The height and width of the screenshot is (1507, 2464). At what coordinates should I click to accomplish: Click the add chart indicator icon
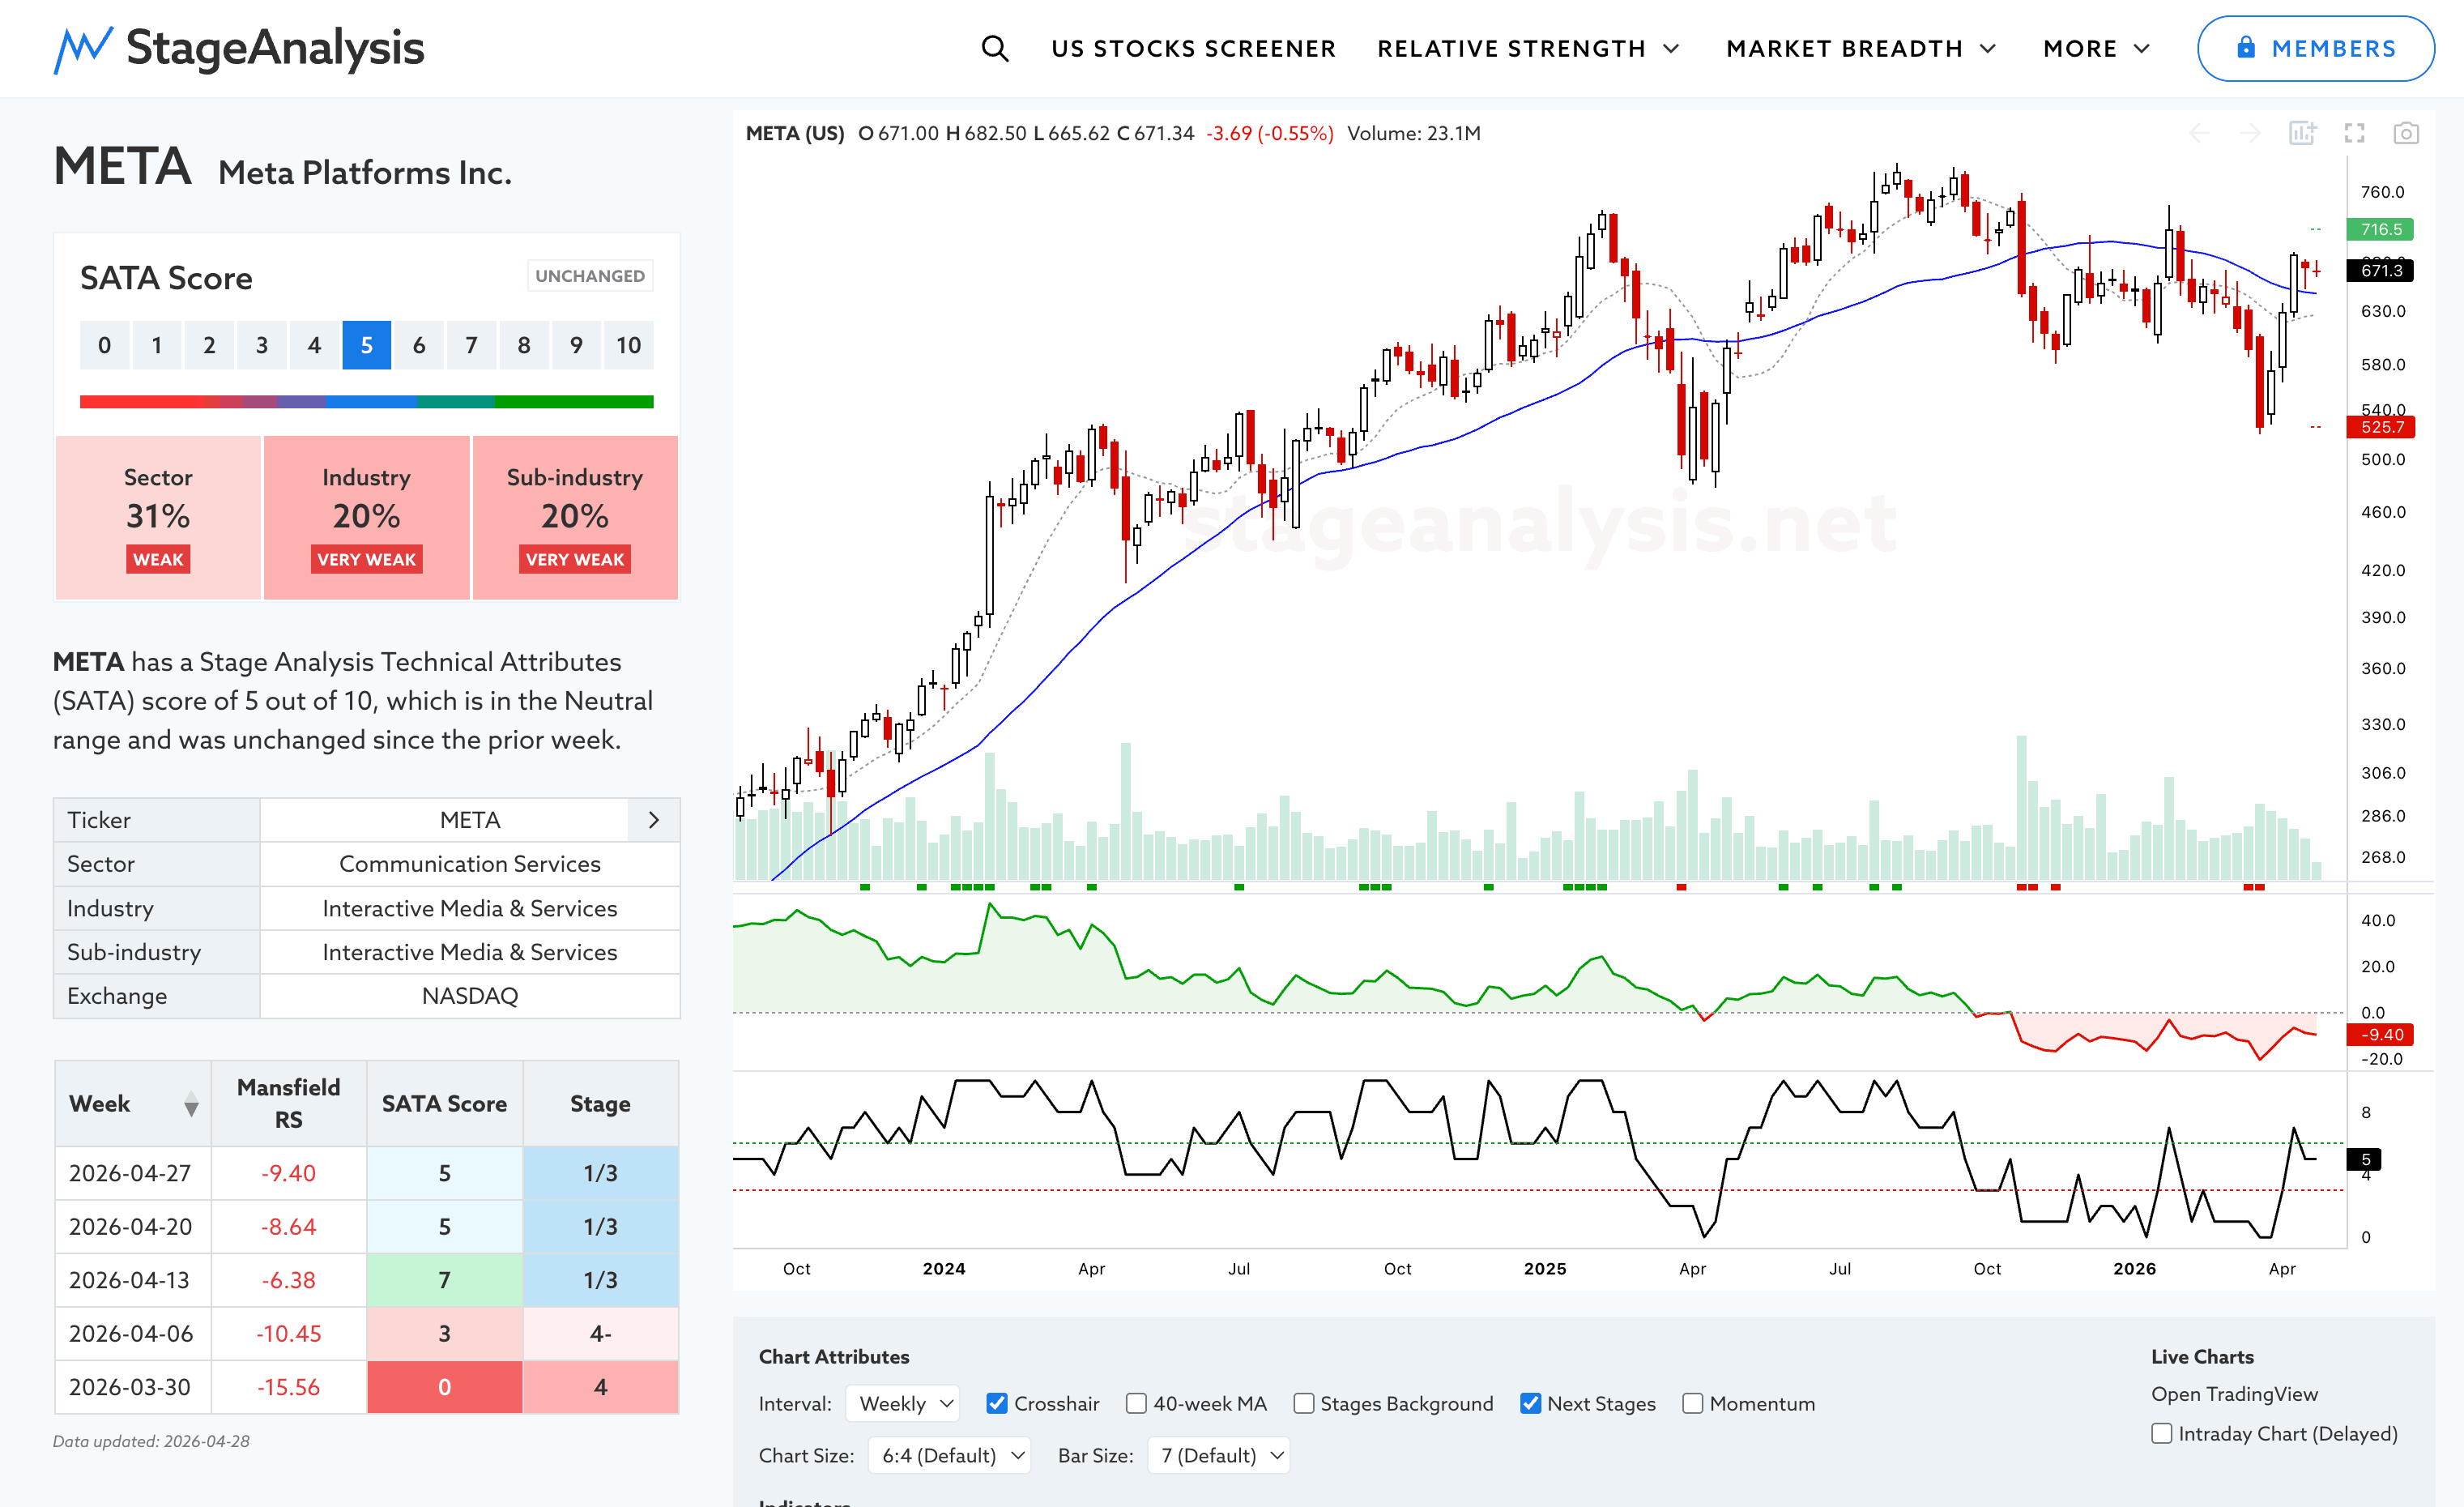click(2302, 133)
